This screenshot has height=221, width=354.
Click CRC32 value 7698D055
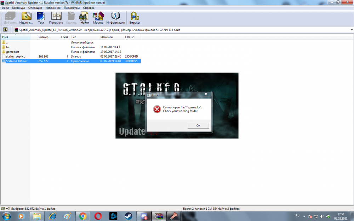click(131, 61)
